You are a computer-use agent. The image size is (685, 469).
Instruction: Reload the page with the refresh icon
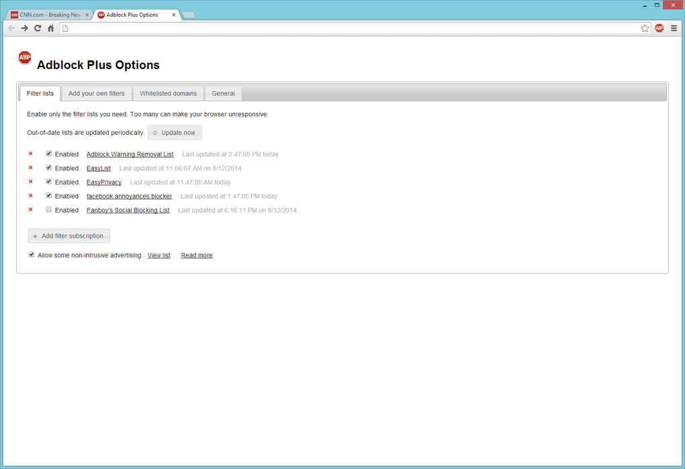pyautogui.click(x=38, y=28)
